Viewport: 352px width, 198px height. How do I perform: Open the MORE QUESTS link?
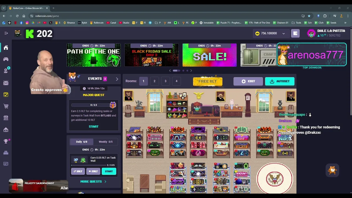pyautogui.click(x=93, y=182)
